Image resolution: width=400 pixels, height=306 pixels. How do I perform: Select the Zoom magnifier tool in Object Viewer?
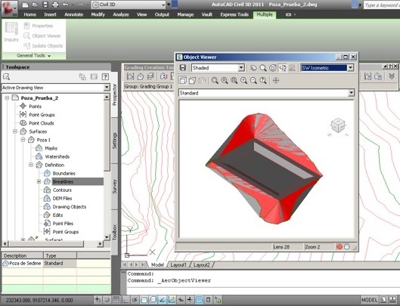pos(262,67)
